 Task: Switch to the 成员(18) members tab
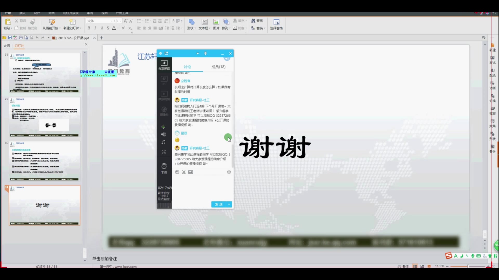(218, 67)
